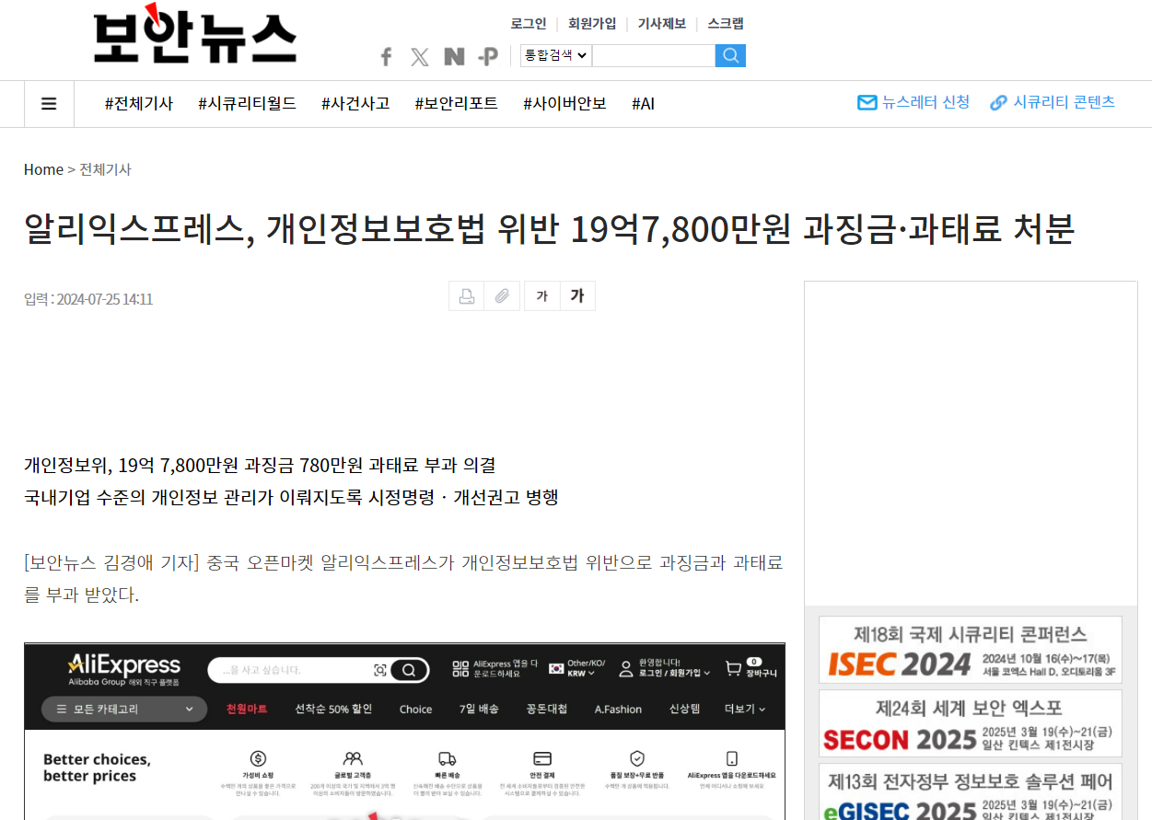
Task: Open the #보안리포트 menu item
Action: click(456, 104)
